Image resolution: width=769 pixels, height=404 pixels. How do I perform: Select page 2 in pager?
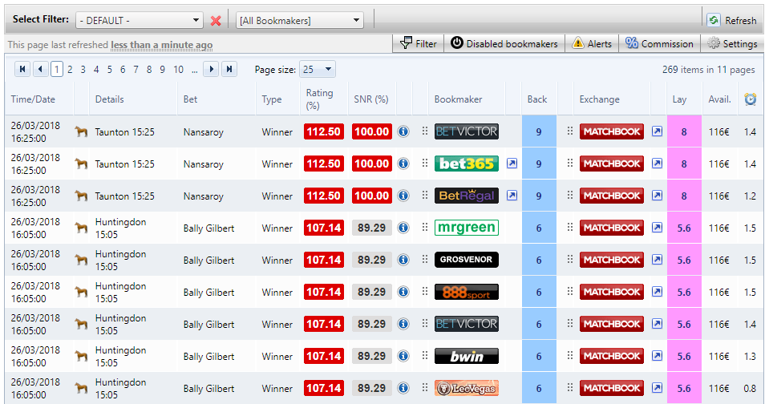tap(70, 70)
